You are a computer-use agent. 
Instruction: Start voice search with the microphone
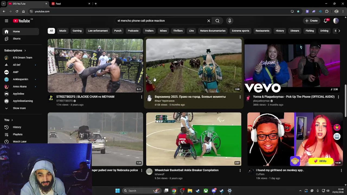click(230, 21)
